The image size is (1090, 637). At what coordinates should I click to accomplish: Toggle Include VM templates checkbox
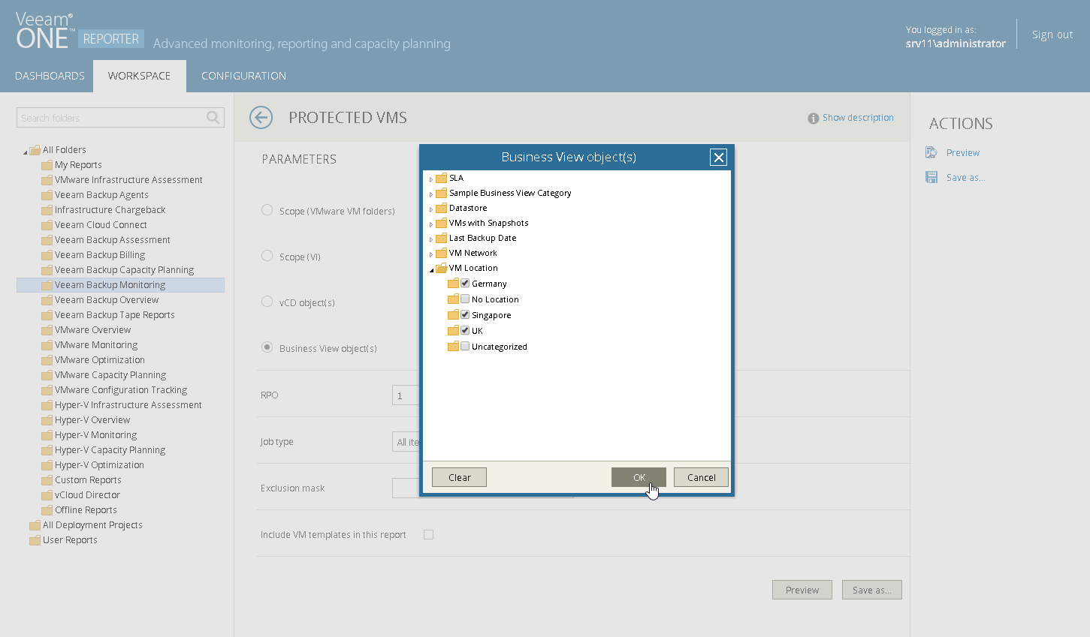click(428, 534)
